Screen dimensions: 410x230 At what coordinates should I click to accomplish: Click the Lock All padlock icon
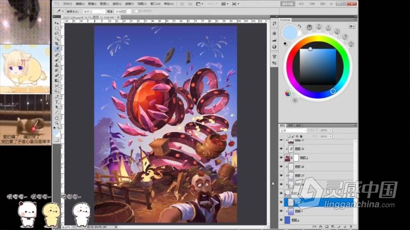coord(301,136)
